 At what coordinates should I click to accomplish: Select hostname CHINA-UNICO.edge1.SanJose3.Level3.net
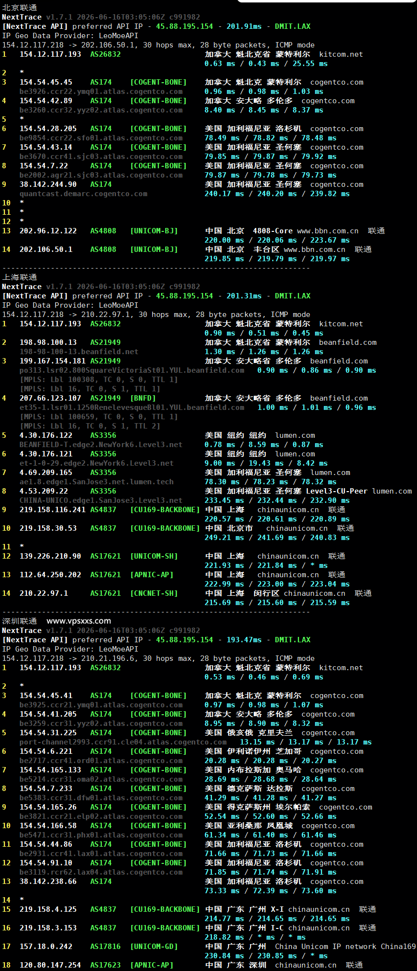click(x=101, y=500)
